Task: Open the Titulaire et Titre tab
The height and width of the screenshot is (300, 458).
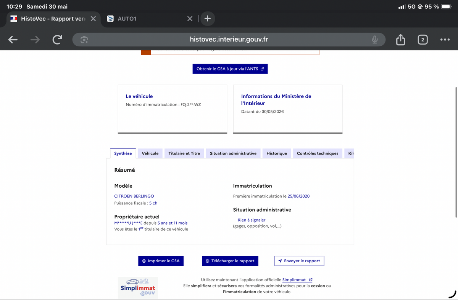Action: point(184,153)
